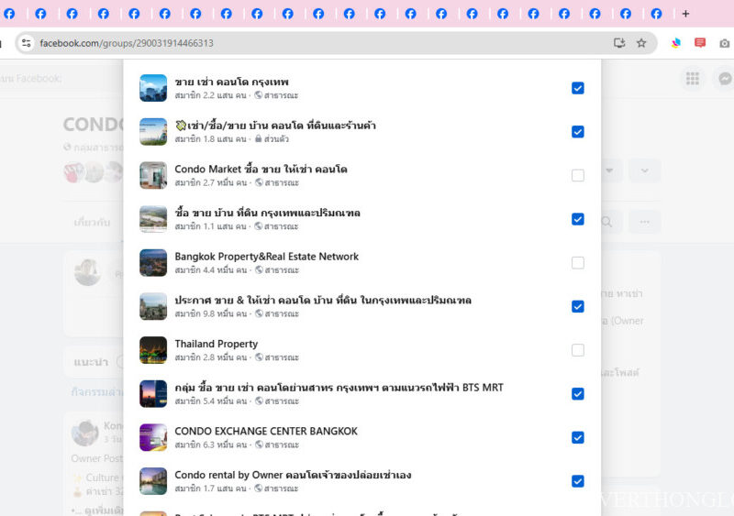Viewport: 734px width, 516px height.
Task: Open the colorful leaf extension icon
Action: 676,43
